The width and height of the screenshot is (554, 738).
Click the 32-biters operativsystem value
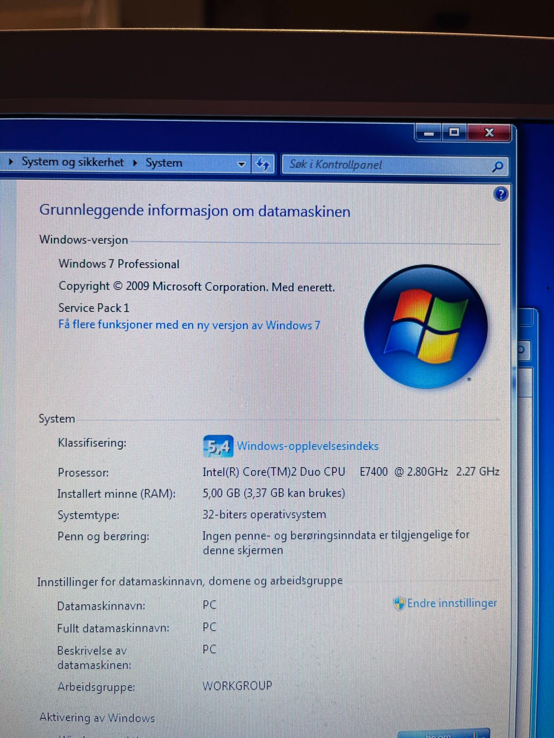click(x=264, y=514)
